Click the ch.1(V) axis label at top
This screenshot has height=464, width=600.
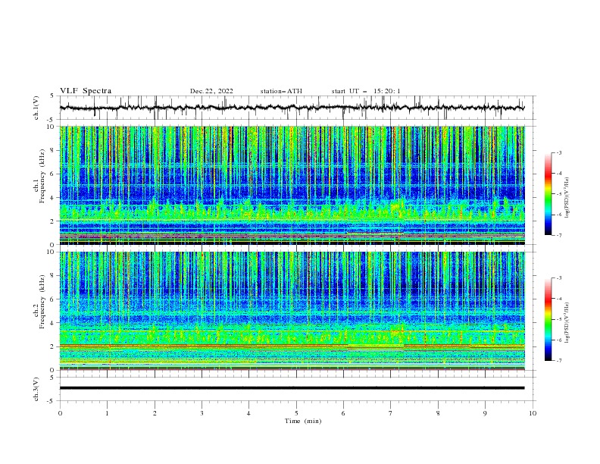pyautogui.click(x=36, y=108)
